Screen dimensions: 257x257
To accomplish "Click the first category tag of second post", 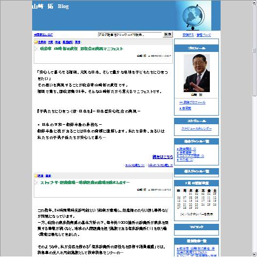I will click(x=41, y=176).
